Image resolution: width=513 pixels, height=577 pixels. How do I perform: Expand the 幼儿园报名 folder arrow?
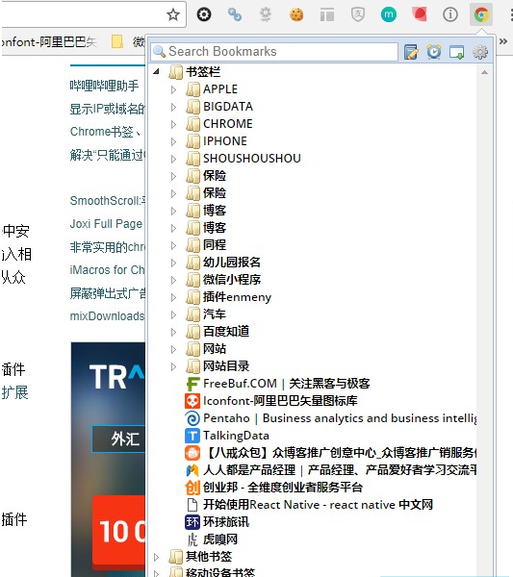point(173,263)
